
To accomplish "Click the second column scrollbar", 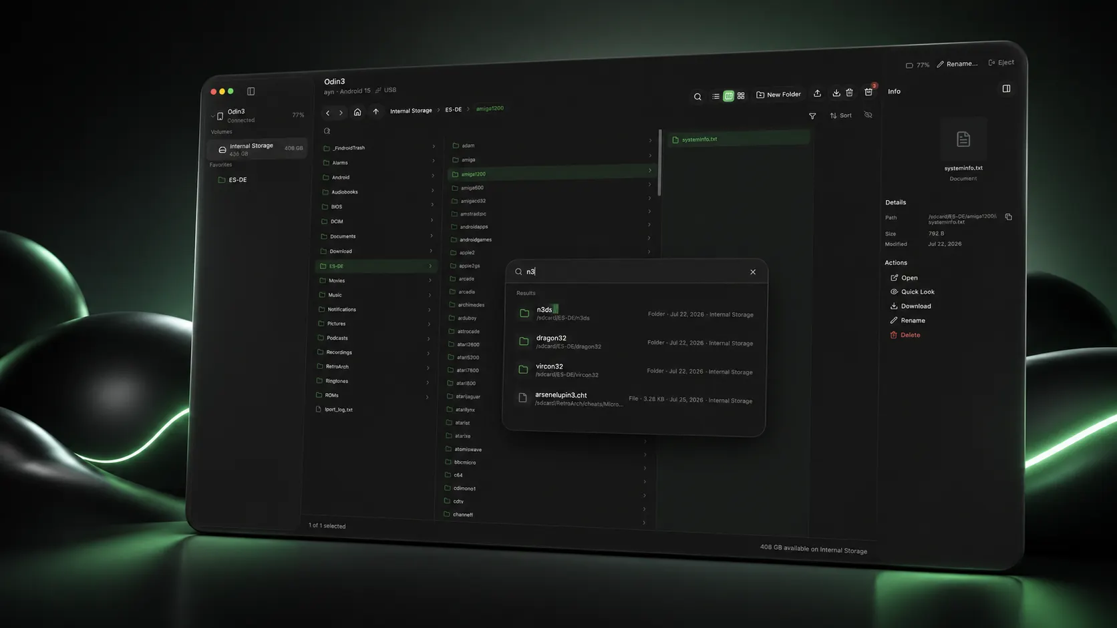I will [x=660, y=163].
